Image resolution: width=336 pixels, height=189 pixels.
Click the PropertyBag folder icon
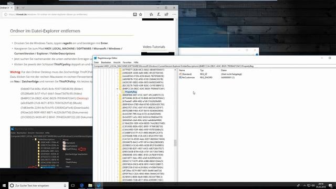pos(123,92)
